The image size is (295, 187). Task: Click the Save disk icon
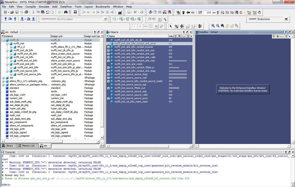coord(17,12)
